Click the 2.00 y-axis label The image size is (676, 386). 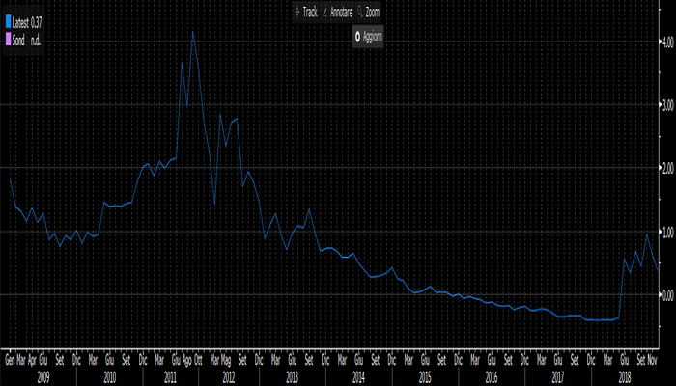tap(665, 169)
